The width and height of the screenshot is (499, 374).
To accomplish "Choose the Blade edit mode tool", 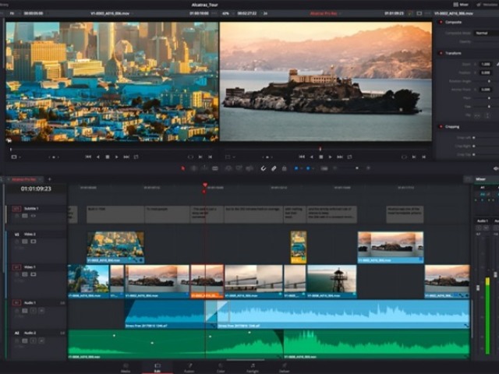I will pyautogui.click(x=215, y=168).
